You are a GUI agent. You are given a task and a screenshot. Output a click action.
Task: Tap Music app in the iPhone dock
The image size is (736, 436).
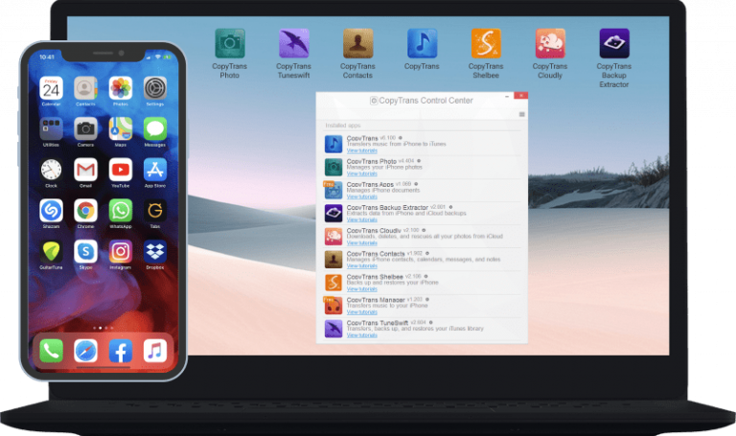155,351
